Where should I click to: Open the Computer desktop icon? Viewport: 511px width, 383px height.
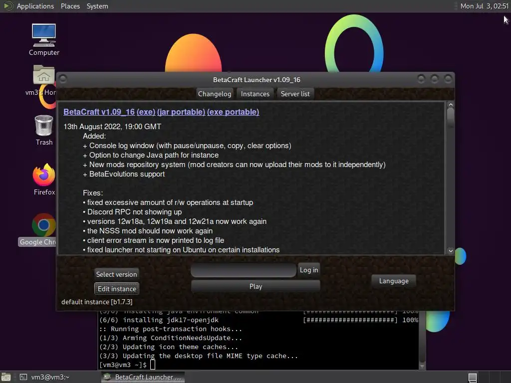(x=44, y=39)
